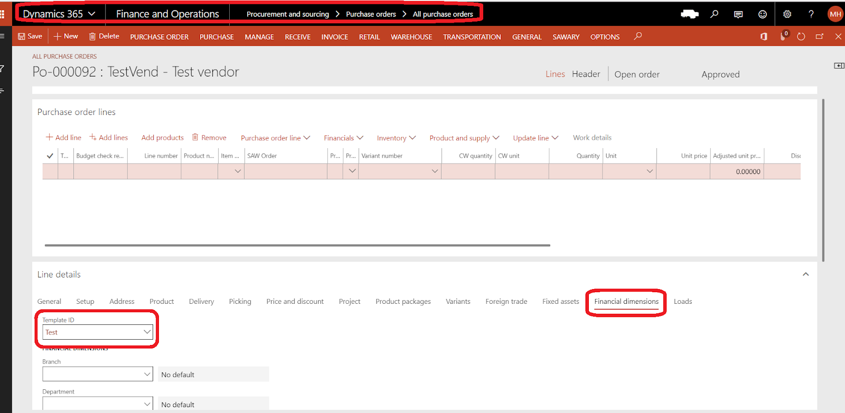Click the feedback smiley icon

tap(763, 14)
